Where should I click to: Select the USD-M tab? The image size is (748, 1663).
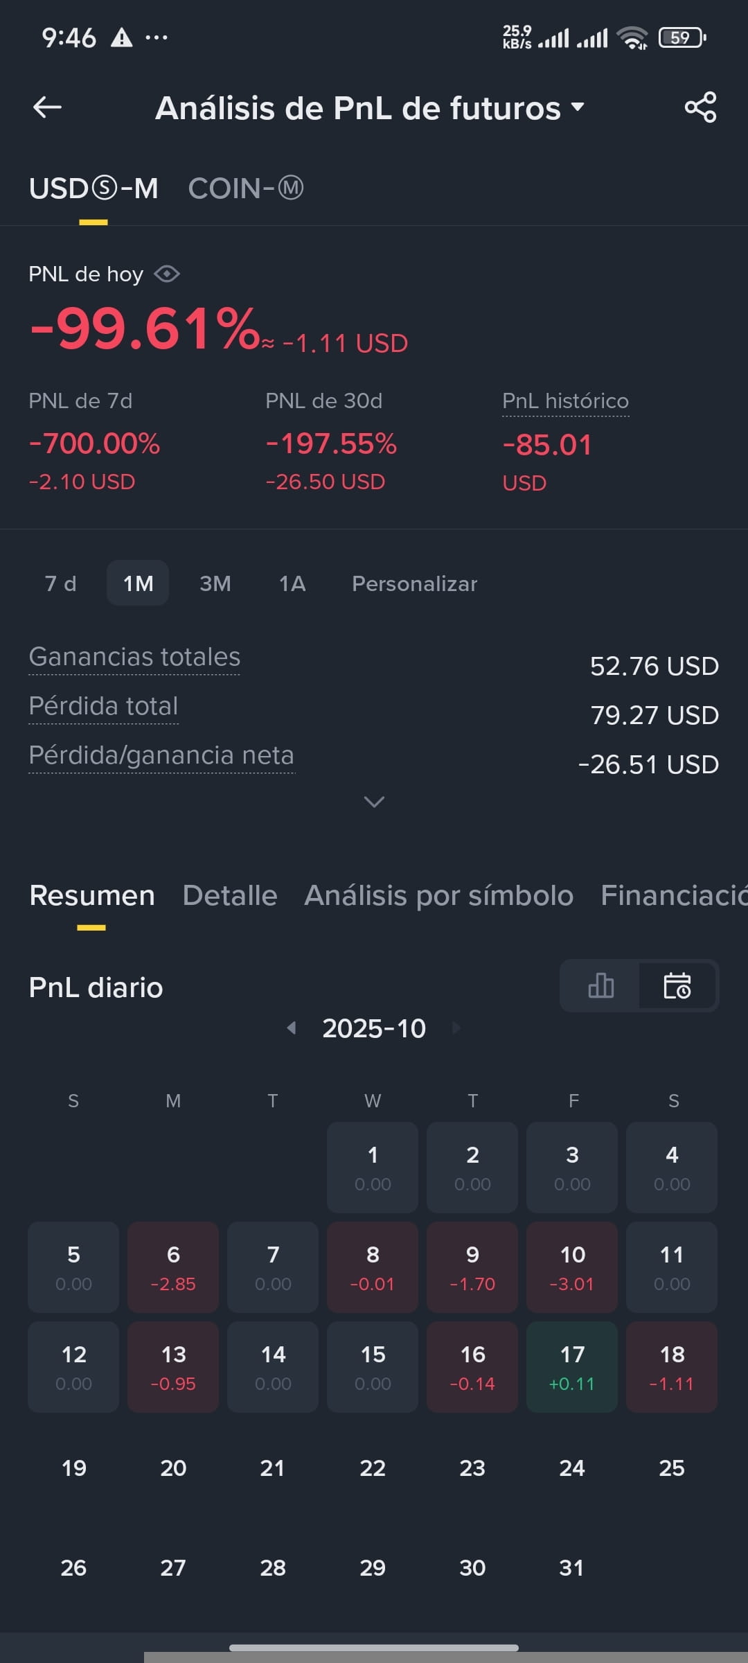click(93, 188)
